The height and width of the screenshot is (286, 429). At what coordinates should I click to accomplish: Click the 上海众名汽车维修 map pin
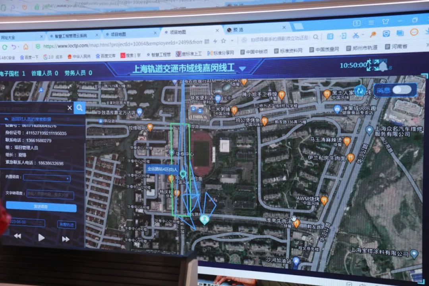pos(369,130)
